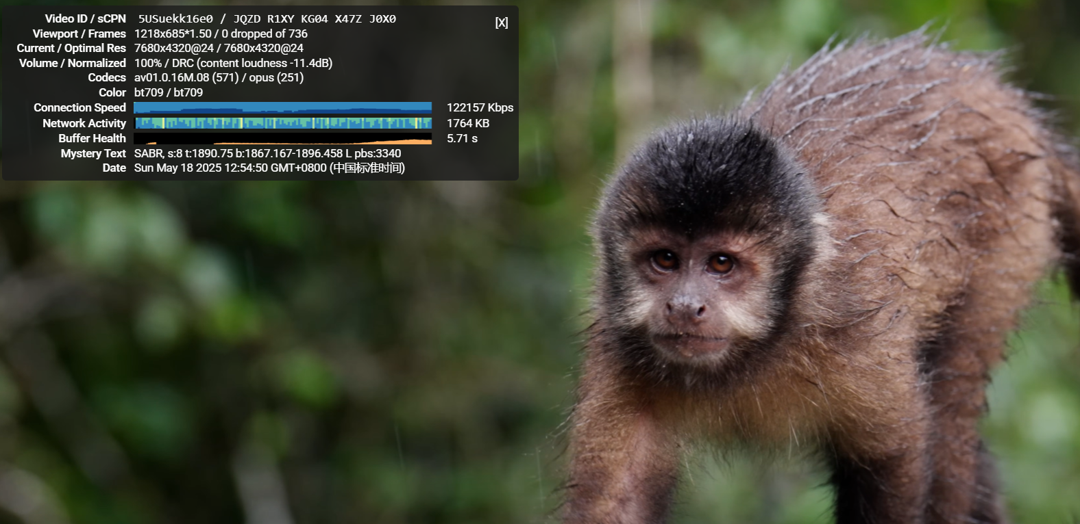Click the codecs value 'av01.0.16M.08 (571) / opus (251)'

[x=219, y=77]
